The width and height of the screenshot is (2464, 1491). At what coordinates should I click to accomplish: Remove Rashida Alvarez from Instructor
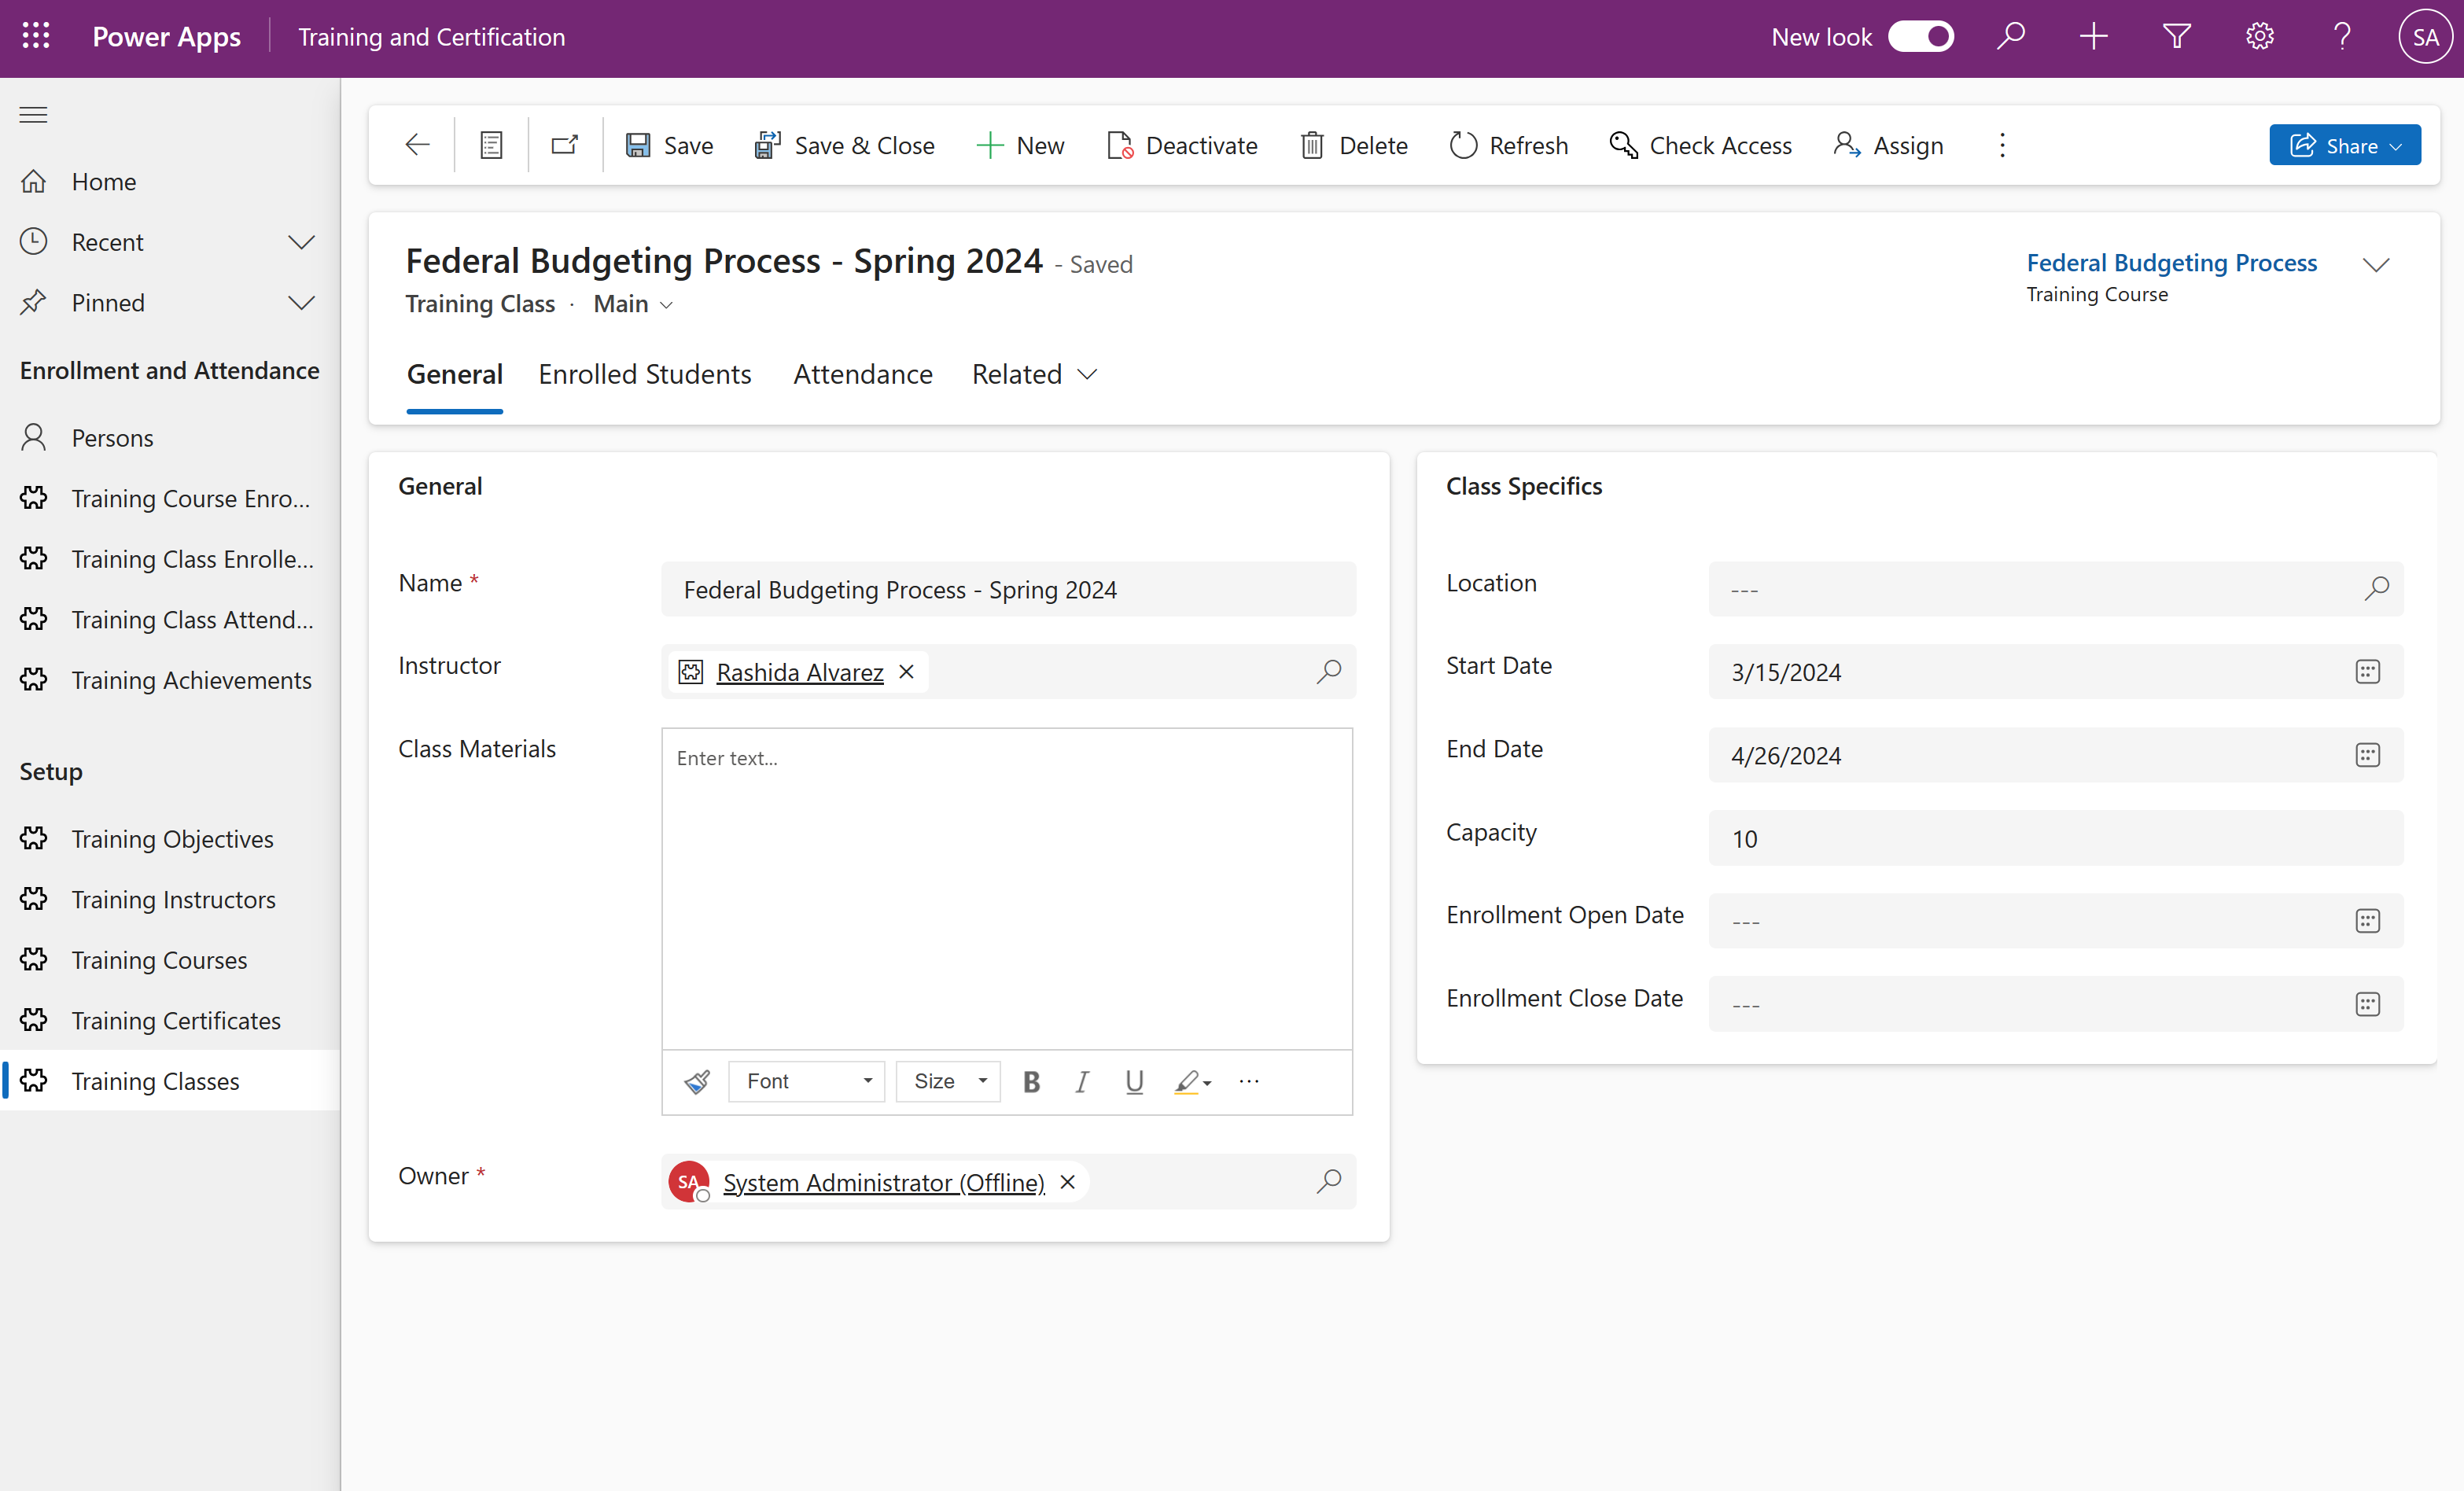tap(906, 672)
